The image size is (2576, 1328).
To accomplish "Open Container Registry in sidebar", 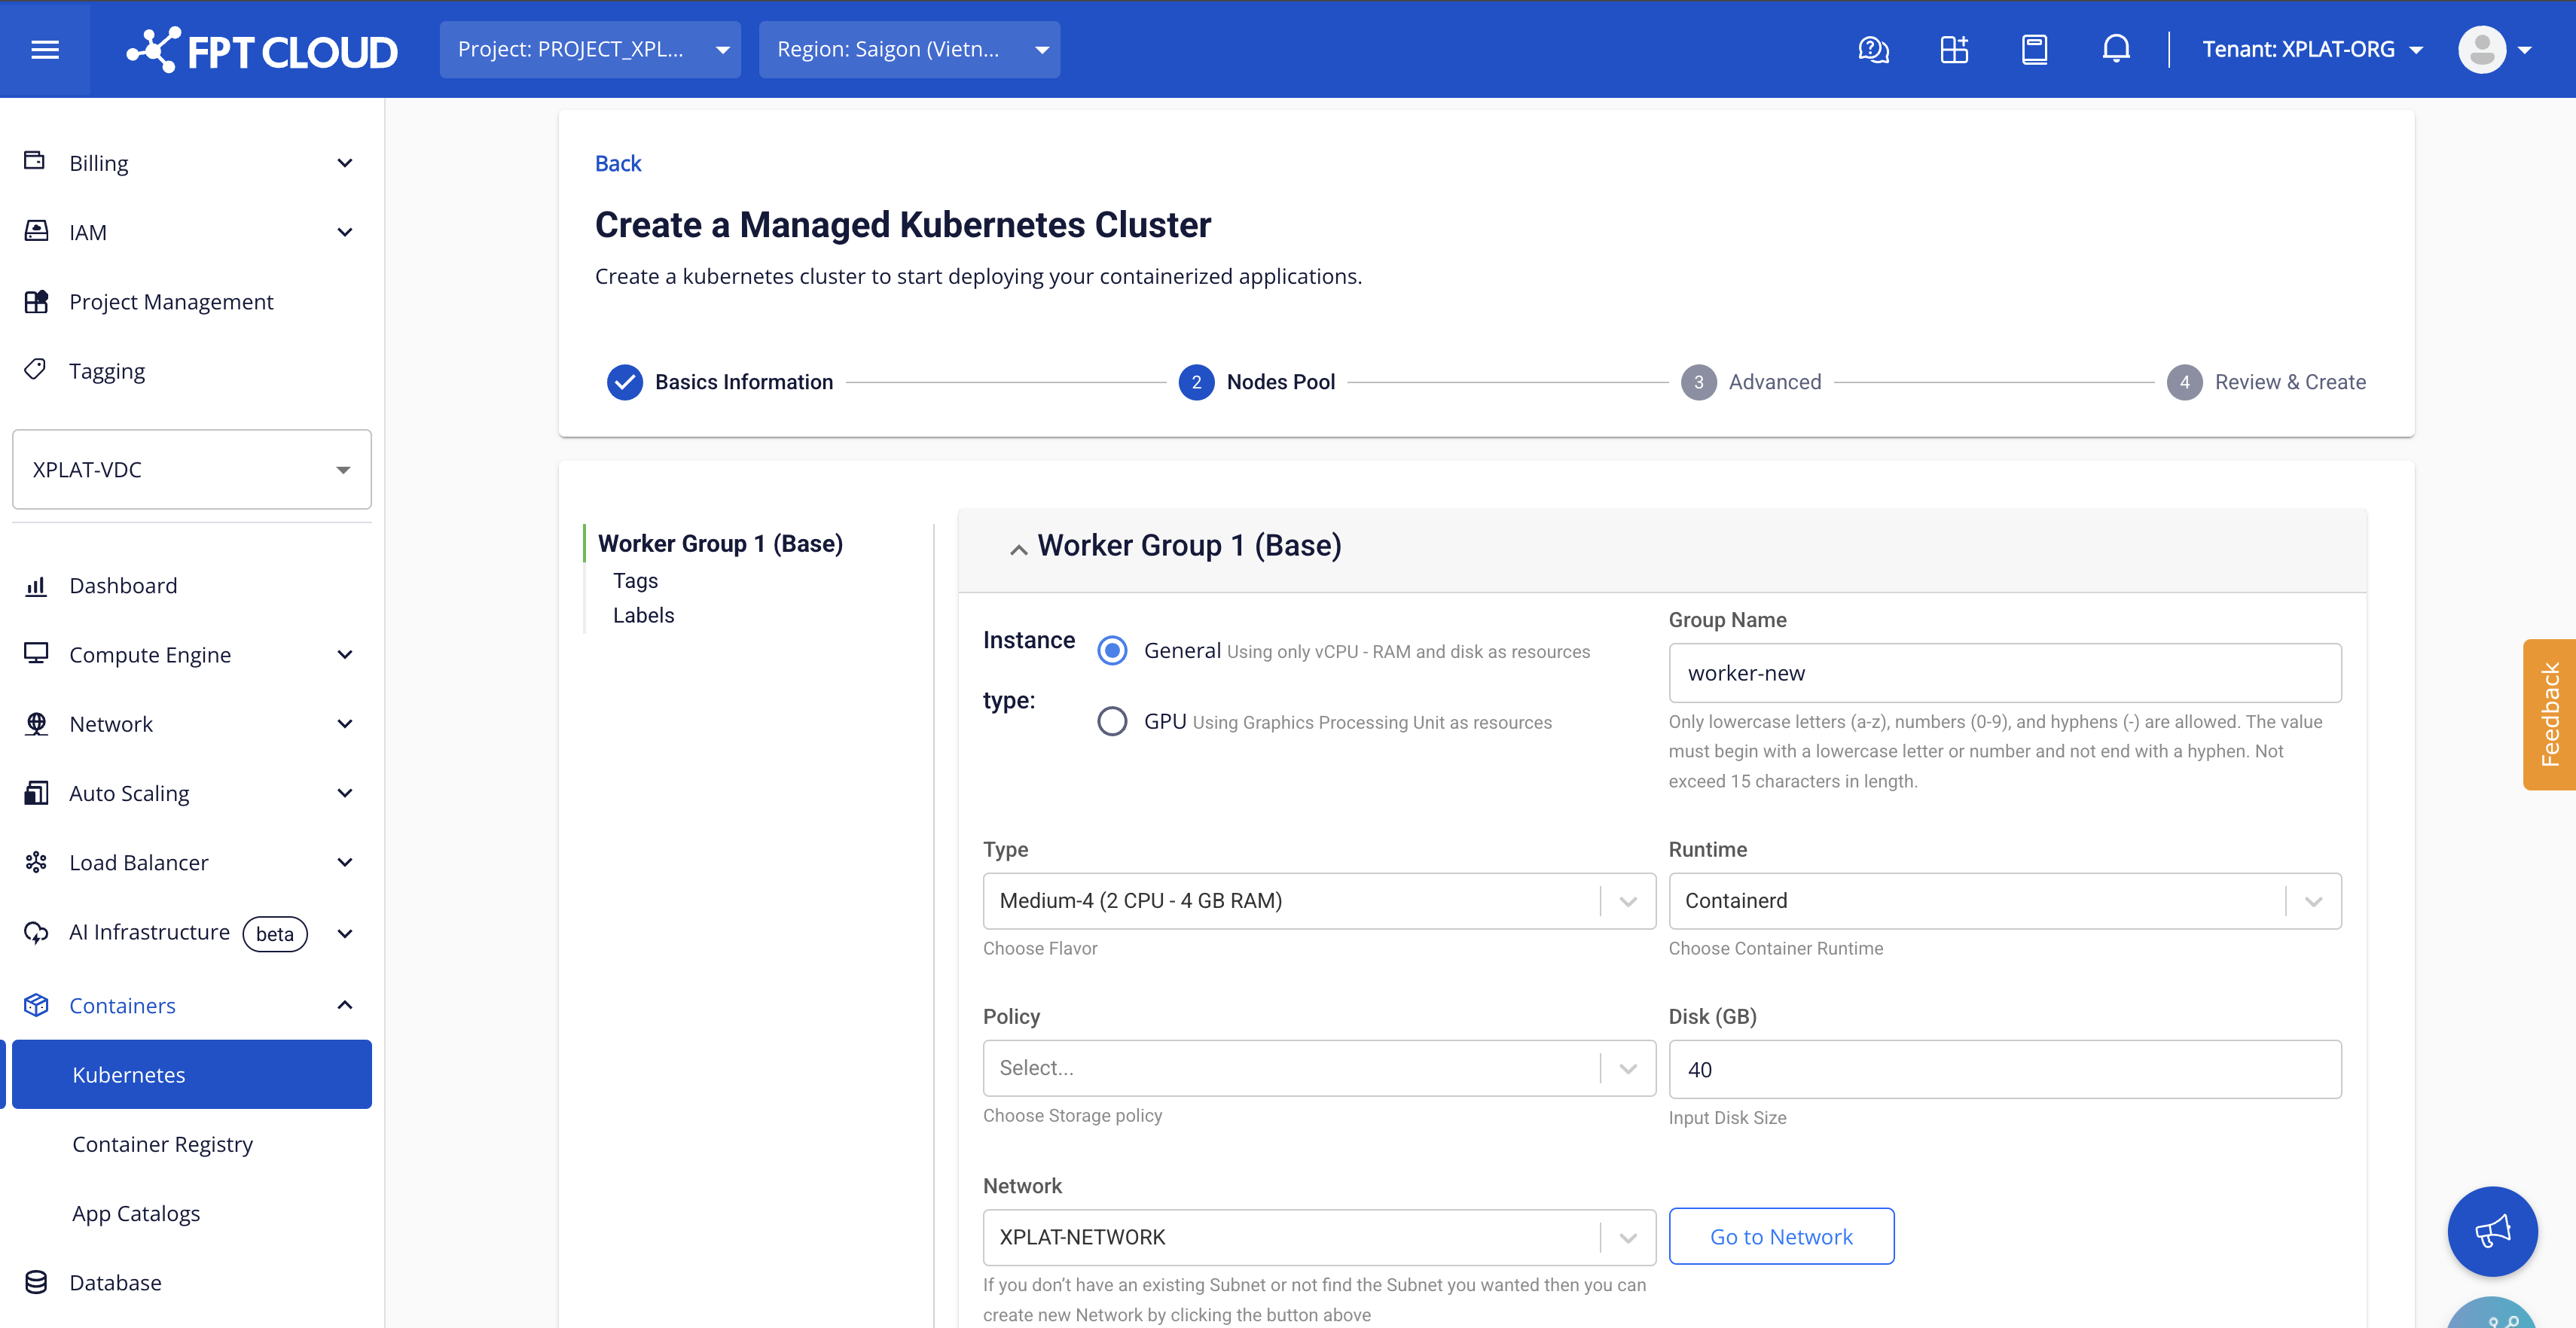I will pos(162,1144).
